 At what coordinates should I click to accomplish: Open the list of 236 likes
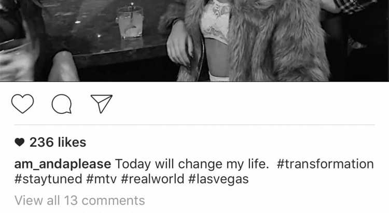tap(58, 142)
